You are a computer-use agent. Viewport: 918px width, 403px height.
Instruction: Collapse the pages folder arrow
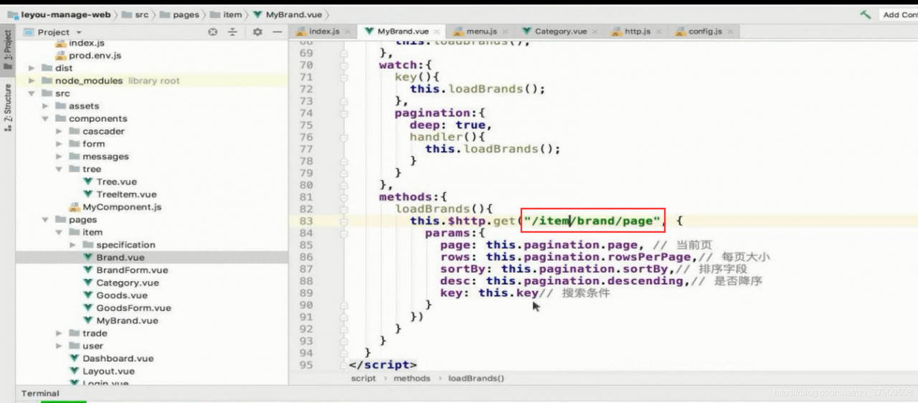point(45,219)
